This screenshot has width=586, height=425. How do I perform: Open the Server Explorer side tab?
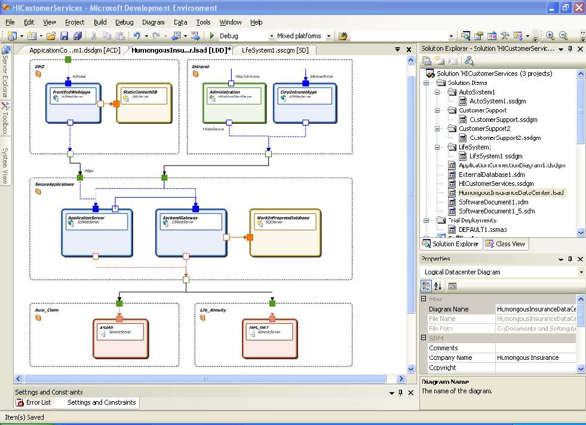[5, 72]
